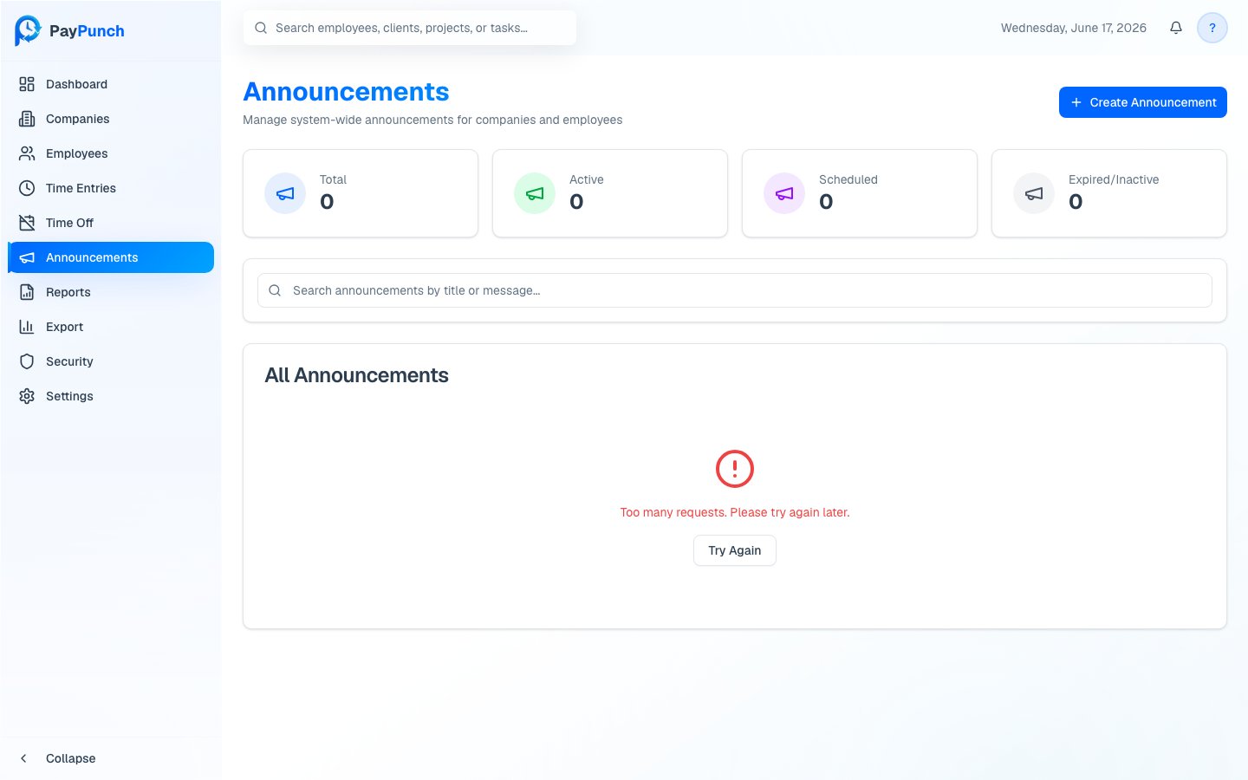This screenshot has height=780, width=1248.
Task: Click the top search magnifier icon
Action: [261, 28]
